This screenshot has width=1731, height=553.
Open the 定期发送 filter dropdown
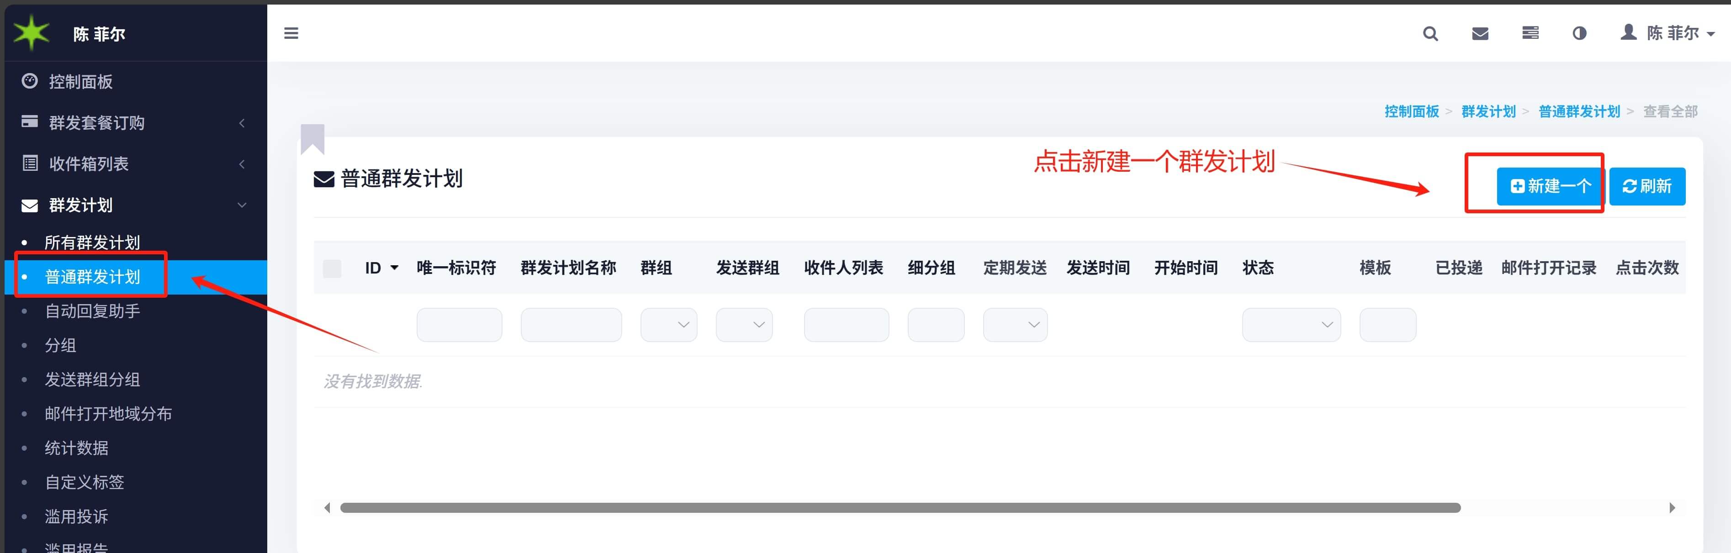coord(1015,325)
